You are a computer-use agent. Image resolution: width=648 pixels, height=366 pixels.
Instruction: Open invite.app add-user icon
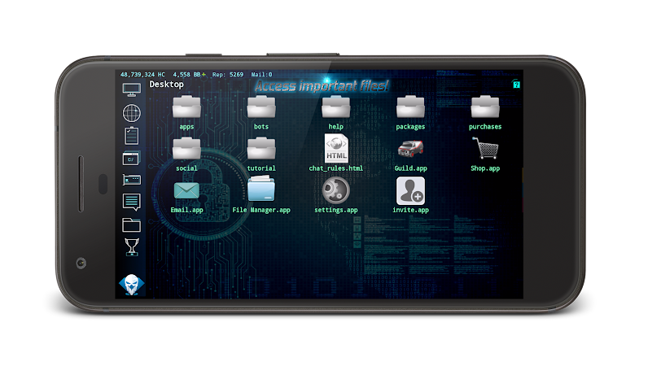pos(410,191)
